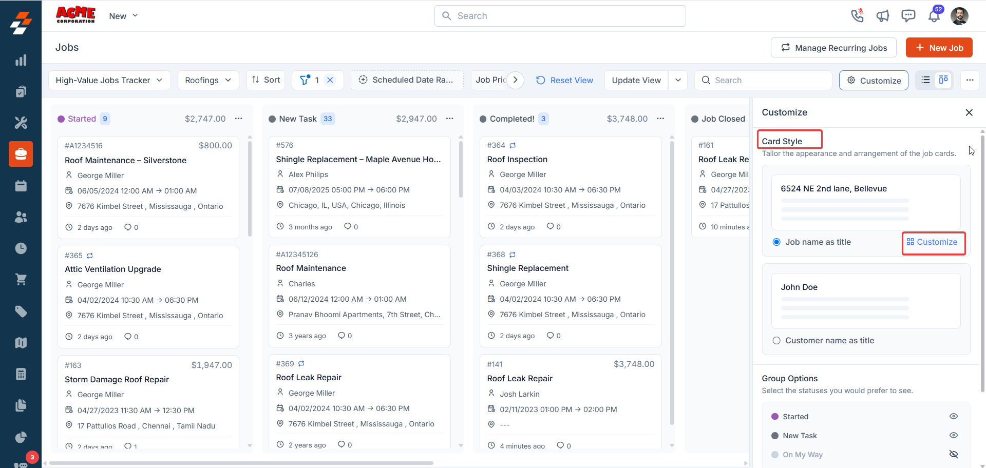
Task: Select Customer name as title radio
Action: pos(776,341)
